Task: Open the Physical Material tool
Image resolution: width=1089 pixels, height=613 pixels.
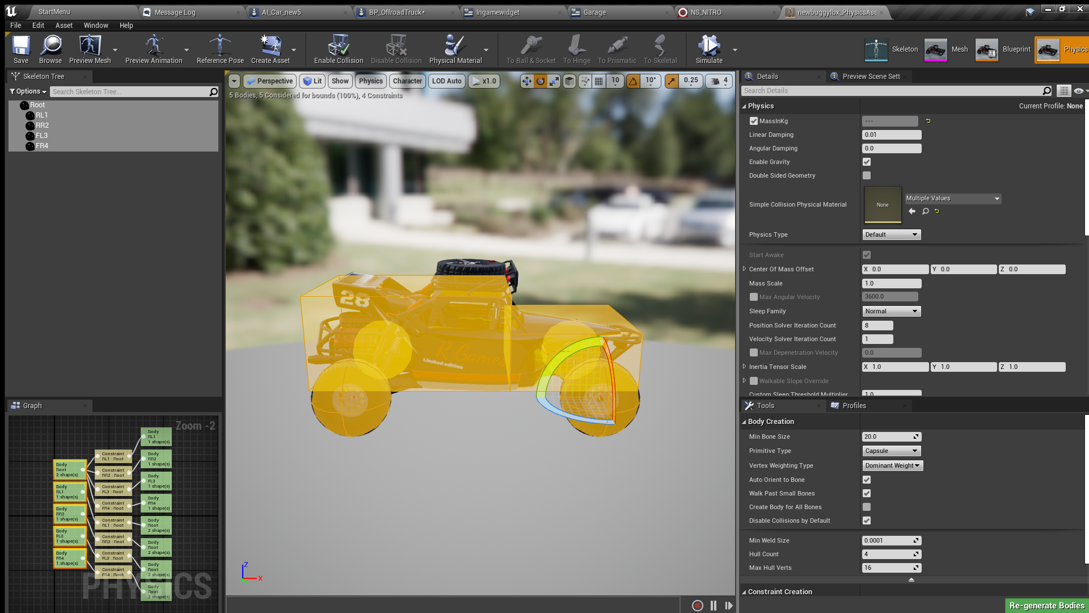Action: point(455,49)
